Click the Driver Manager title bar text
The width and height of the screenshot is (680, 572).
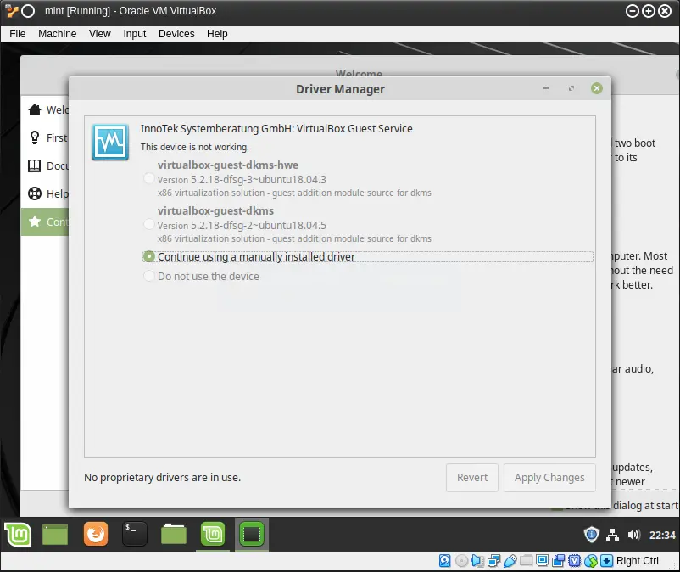tap(340, 89)
